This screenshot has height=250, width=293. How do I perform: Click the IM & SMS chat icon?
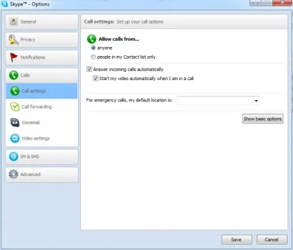pos(14,157)
